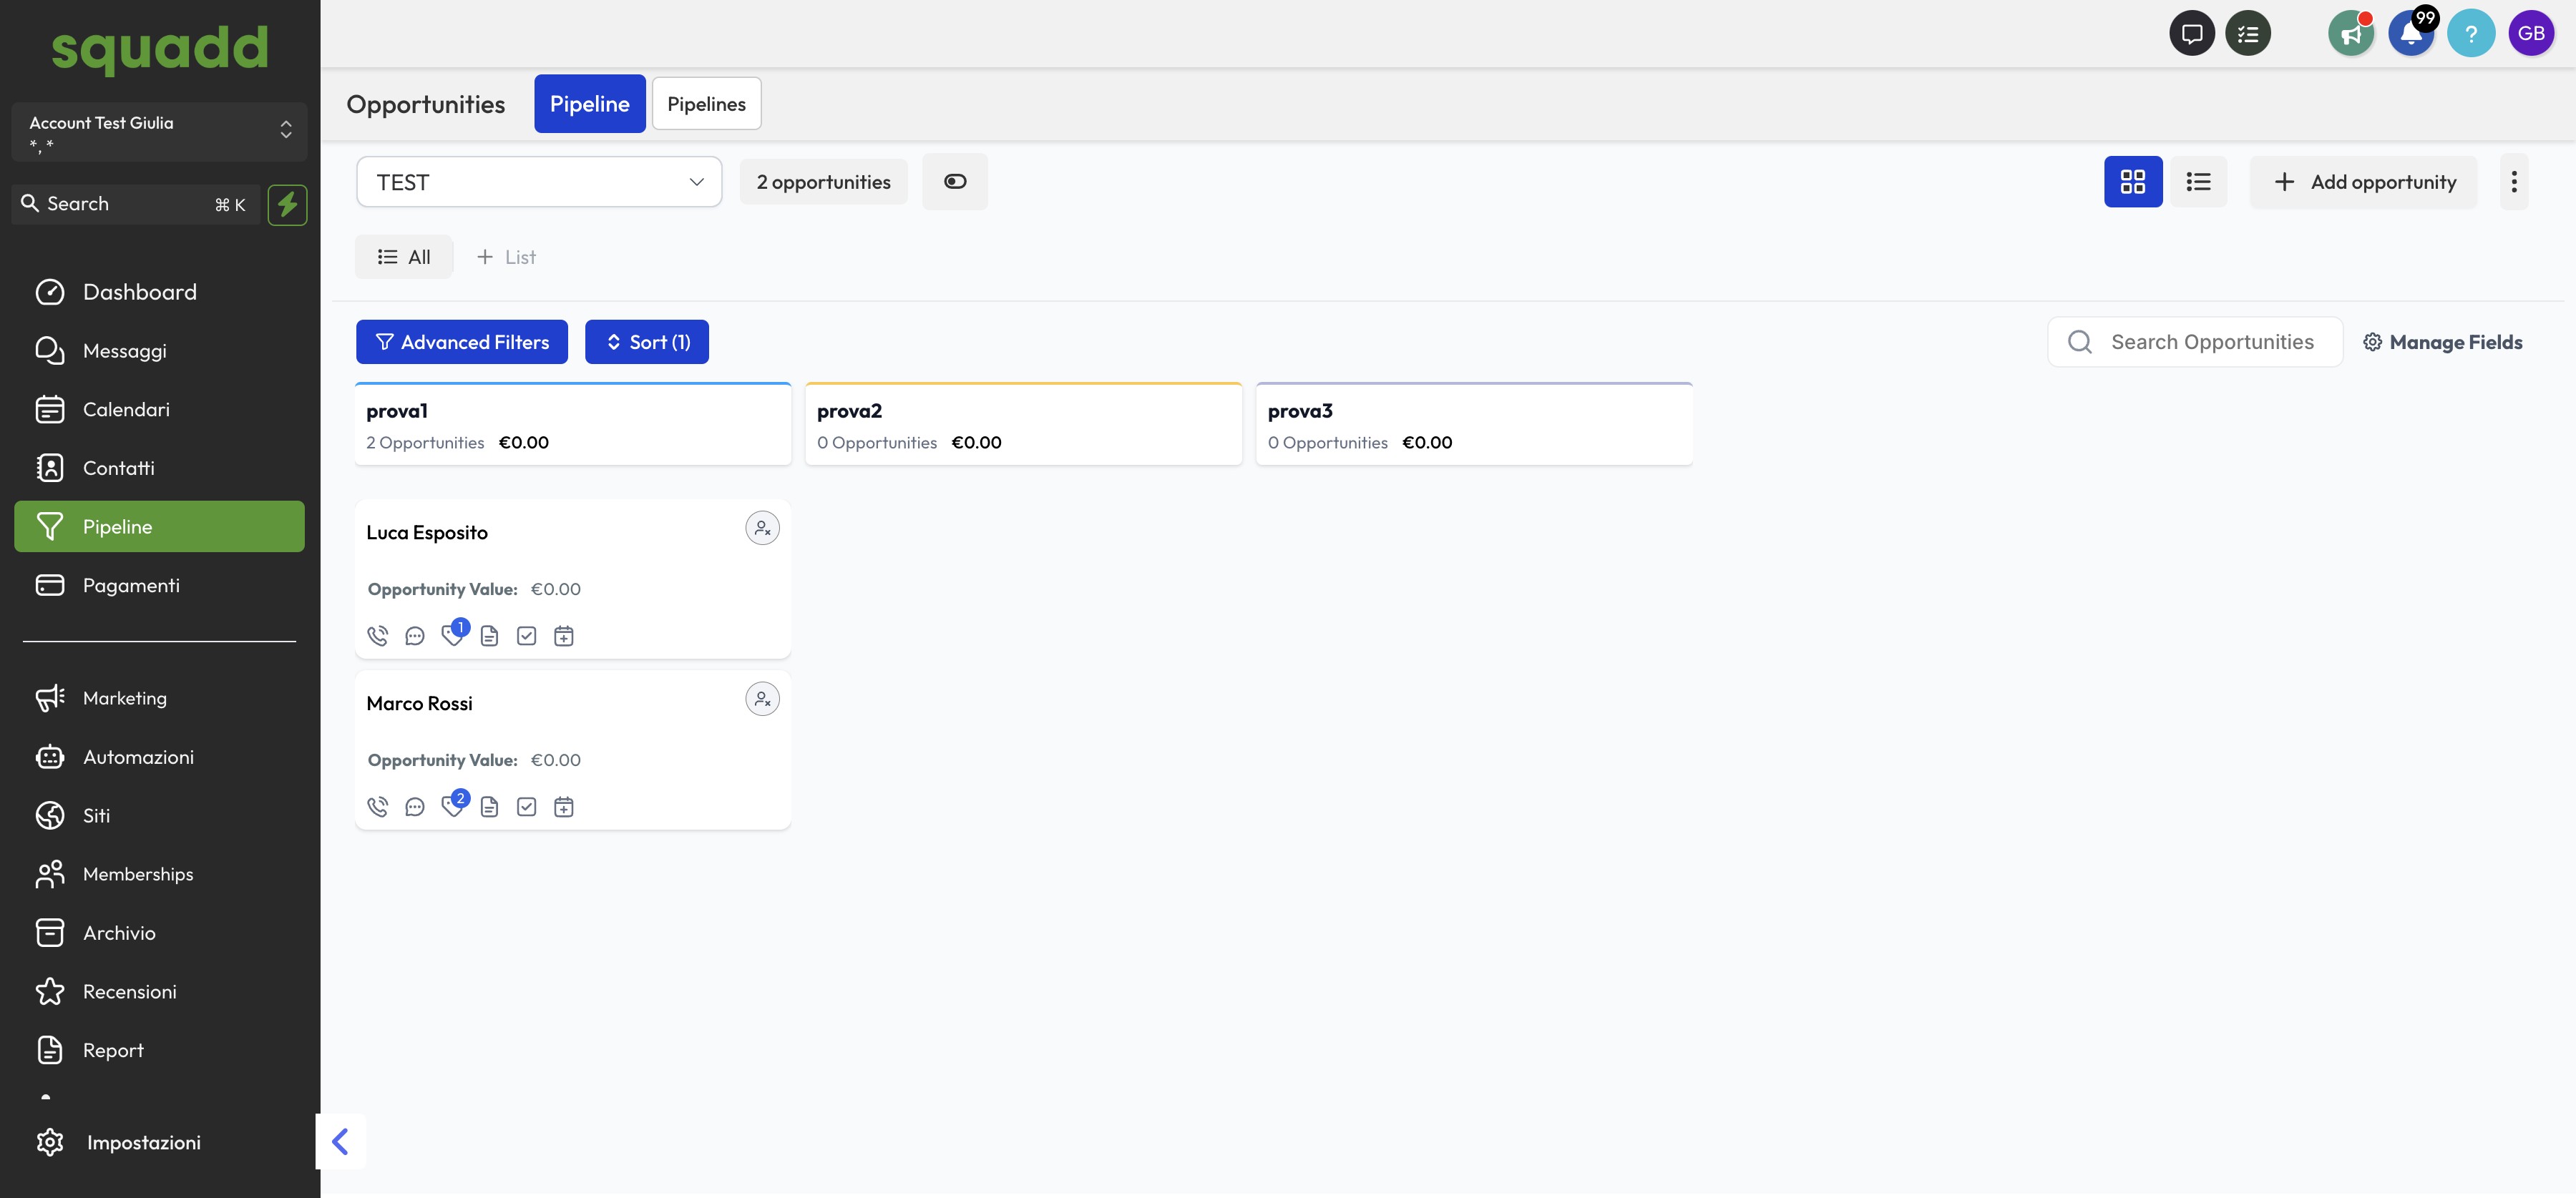The height and width of the screenshot is (1198, 2576).
Task: Click the Add opportunity button
Action: (2363, 182)
